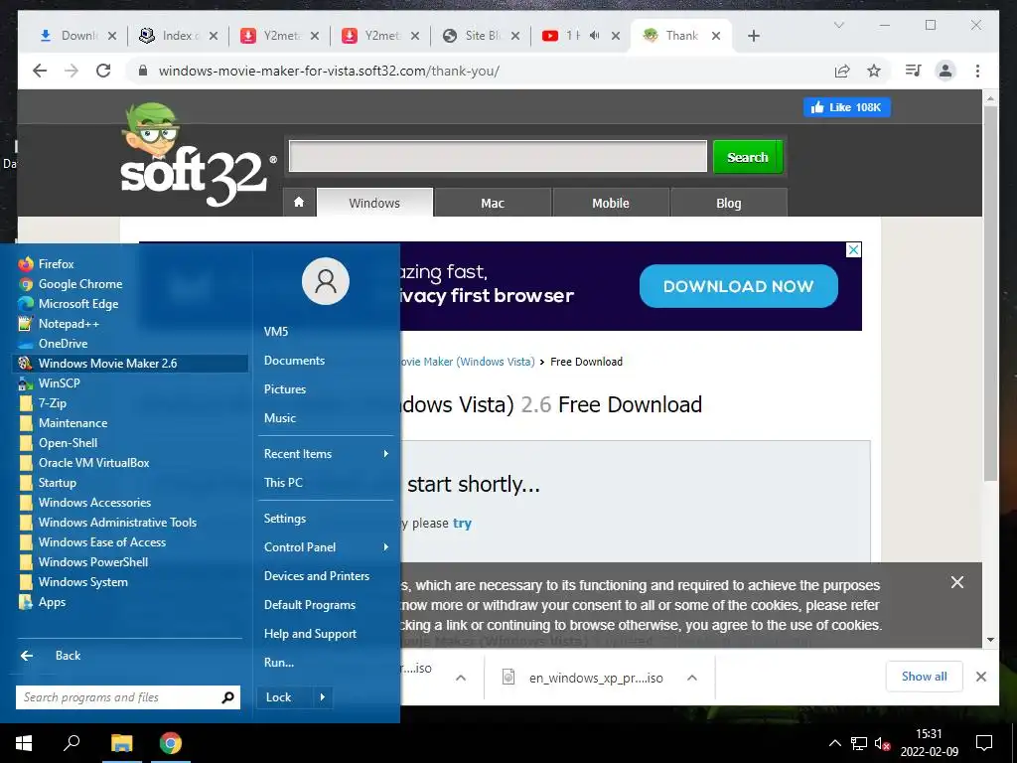Open the arrow next to Lock button
The height and width of the screenshot is (763, 1017).
323,697
